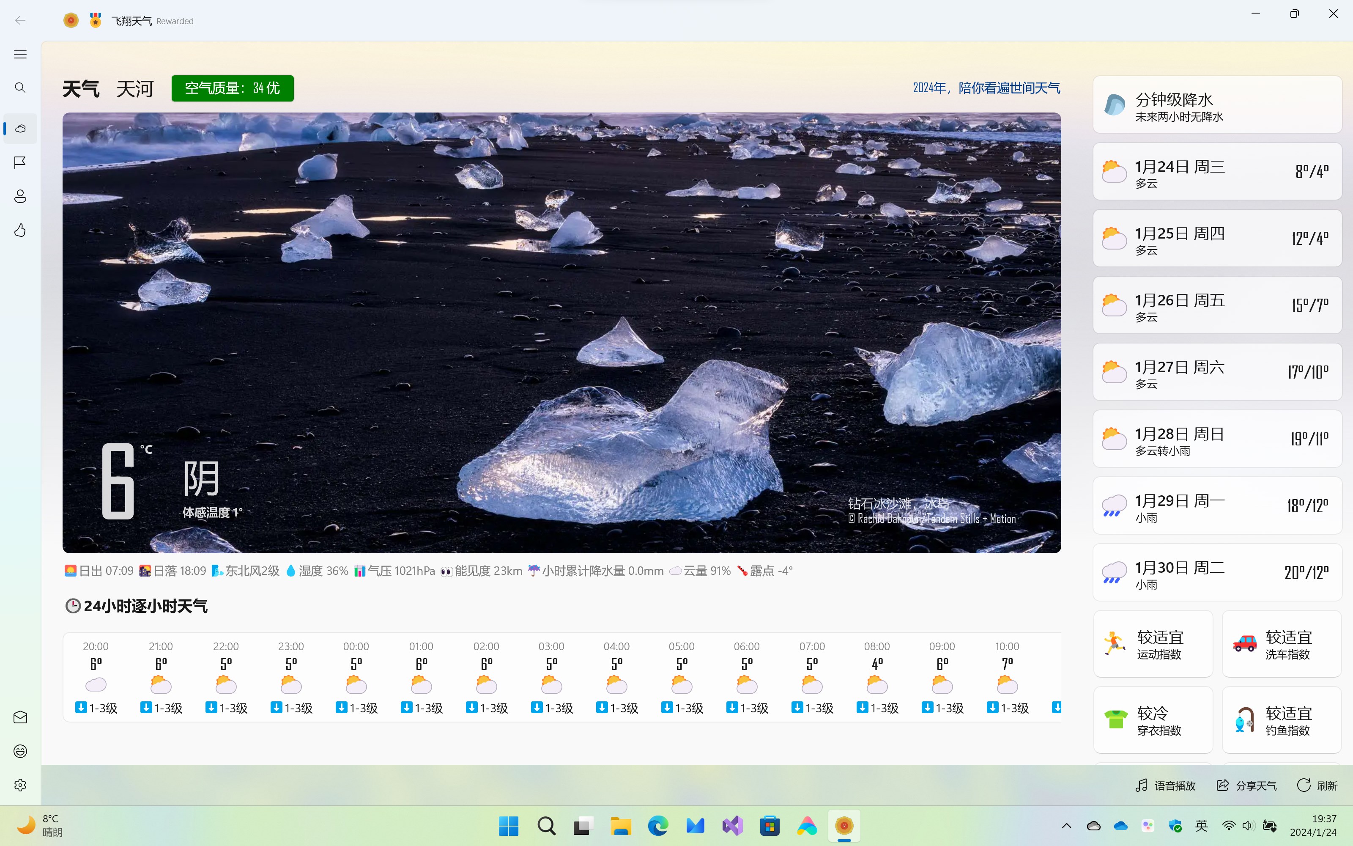The image size is (1353, 846).
Task: Open the mail icon in sidebar
Action: 20,717
